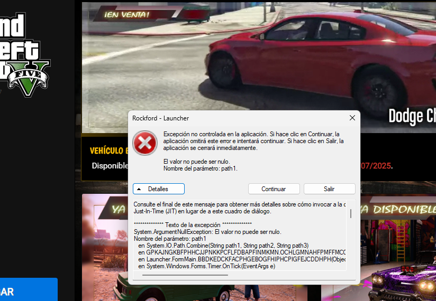The height and width of the screenshot is (301, 436).
Task: Click the red error icon in dialog
Action: (x=144, y=143)
